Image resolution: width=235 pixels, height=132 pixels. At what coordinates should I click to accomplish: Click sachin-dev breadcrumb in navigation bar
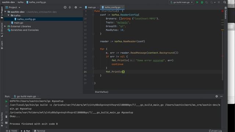8,2
